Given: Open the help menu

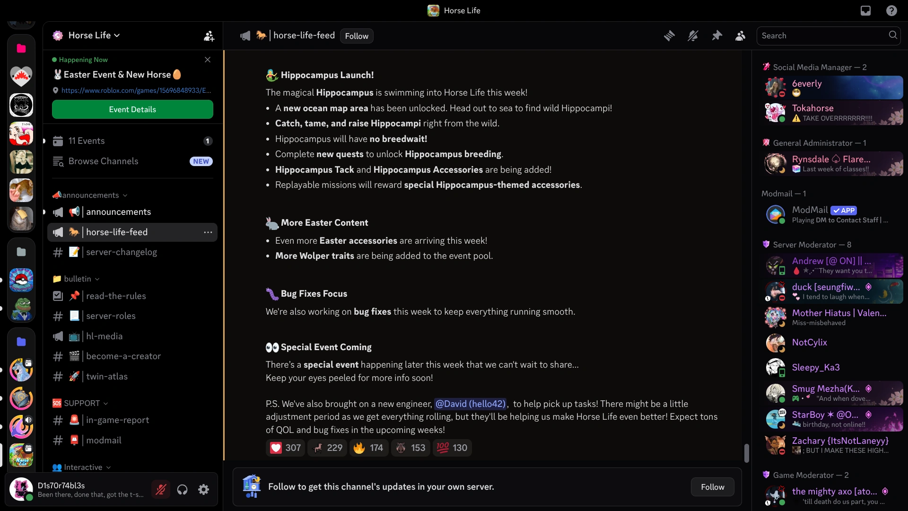Looking at the screenshot, I should pos(891,10).
